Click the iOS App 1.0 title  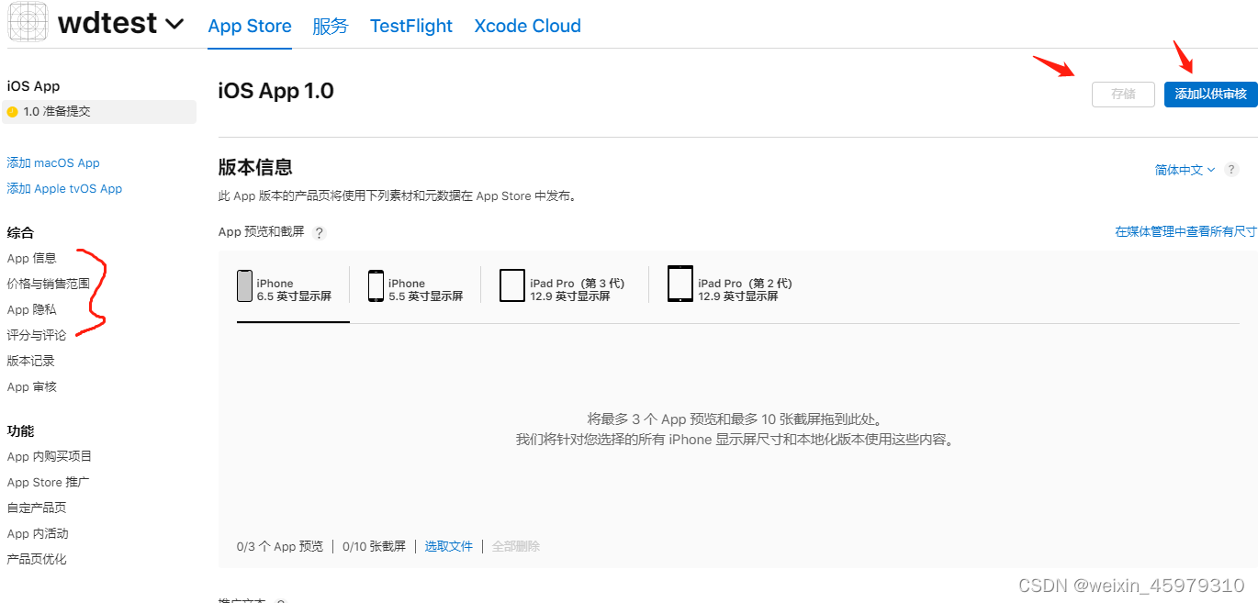[276, 91]
